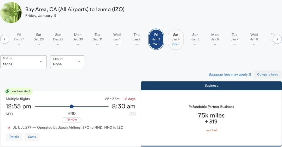Choose the Sat Jan 4 75k date
The height and width of the screenshot is (147, 282).
[x=176, y=39]
